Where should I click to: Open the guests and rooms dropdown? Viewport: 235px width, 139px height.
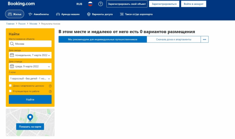(x=30, y=78)
